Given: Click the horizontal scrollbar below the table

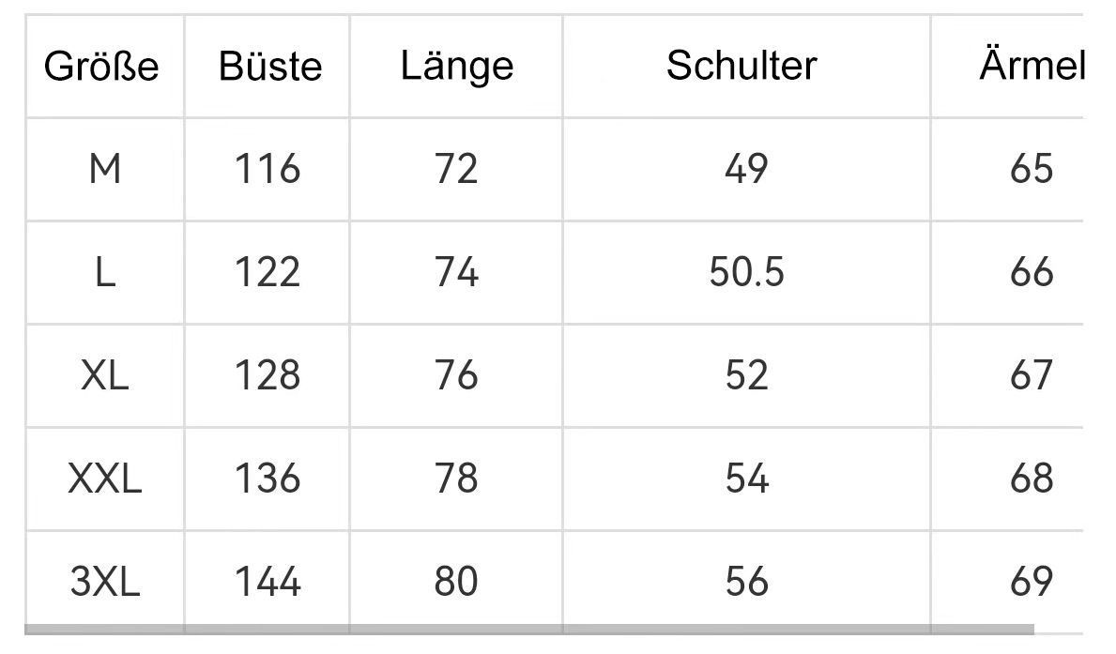Looking at the screenshot, I should click(529, 631).
